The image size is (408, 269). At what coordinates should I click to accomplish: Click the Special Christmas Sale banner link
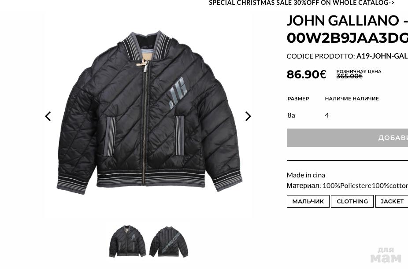(301, 3)
